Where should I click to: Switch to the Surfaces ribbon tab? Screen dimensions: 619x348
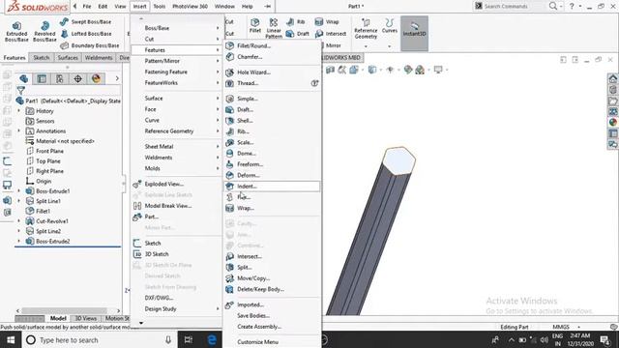(x=68, y=58)
